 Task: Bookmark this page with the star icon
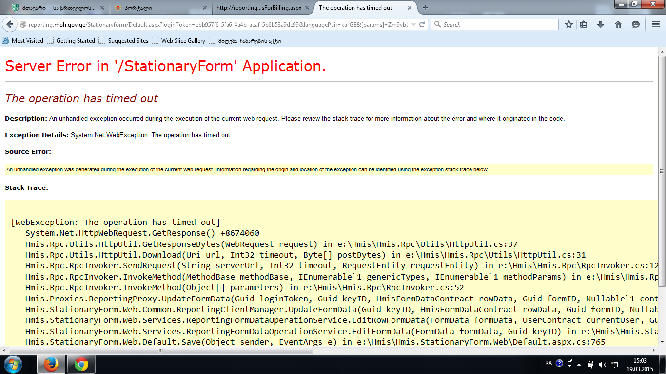tap(568, 25)
